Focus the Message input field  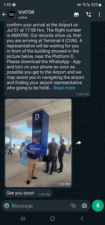point(41,206)
